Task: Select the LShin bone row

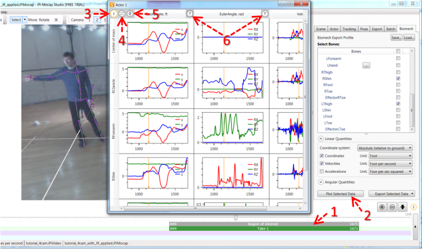Action: (x=327, y=110)
